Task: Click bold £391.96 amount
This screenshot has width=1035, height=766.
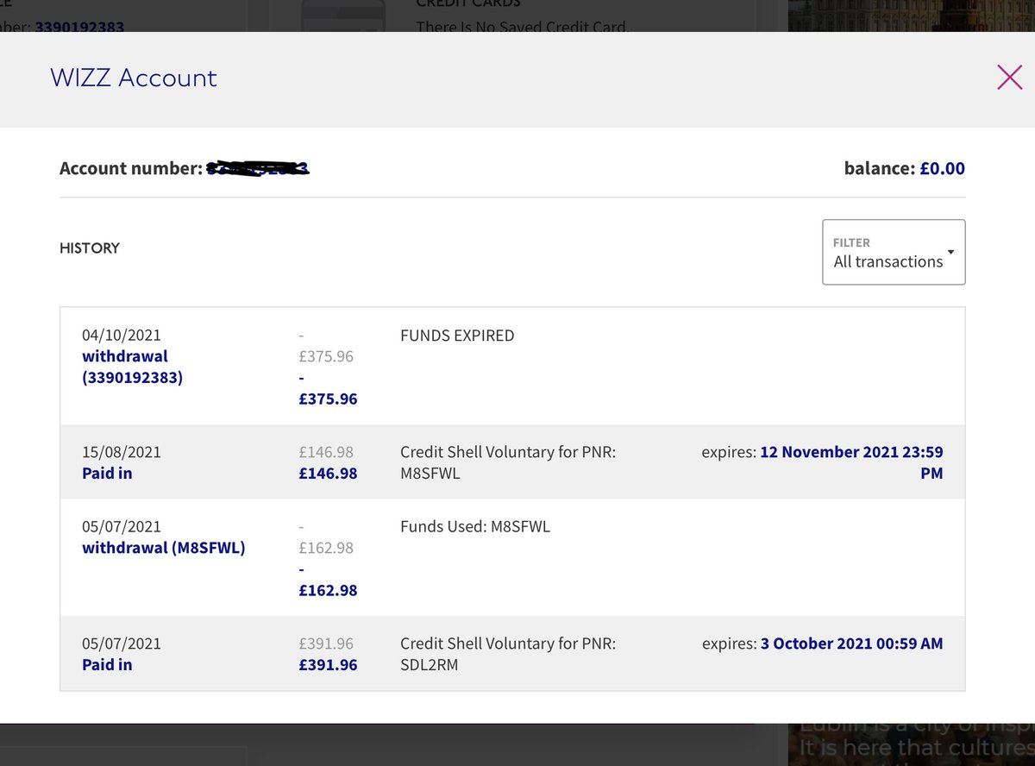Action: pyautogui.click(x=328, y=665)
